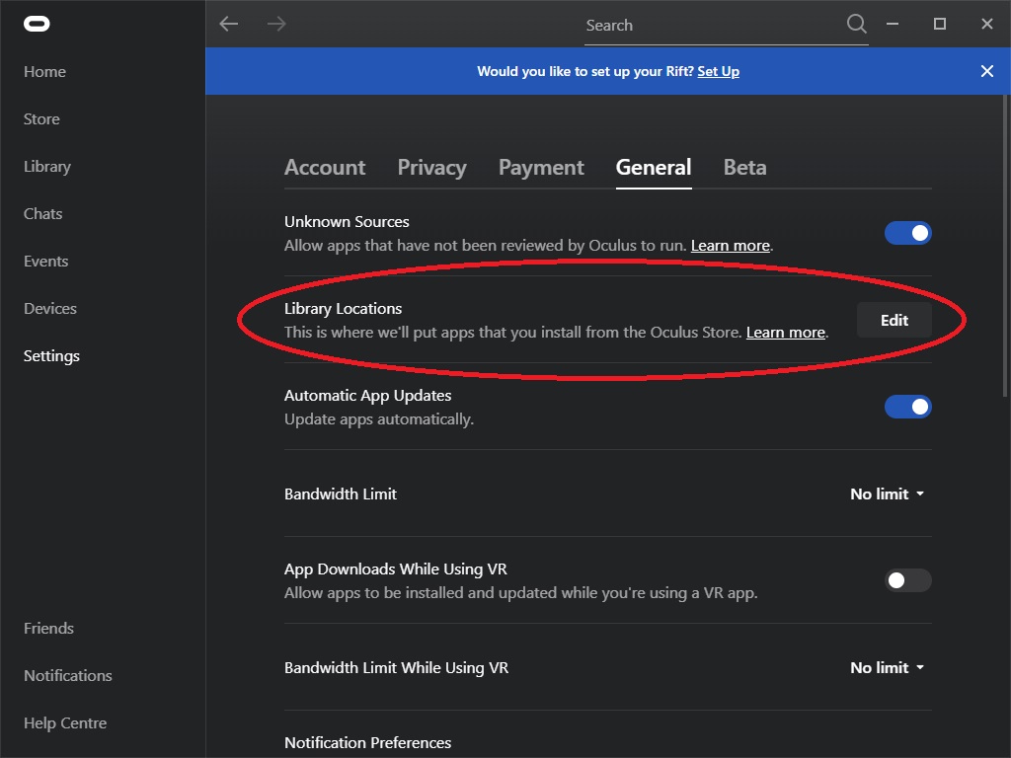Click the Oculus logo icon
The width and height of the screenshot is (1011, 758).
(37, 24)
